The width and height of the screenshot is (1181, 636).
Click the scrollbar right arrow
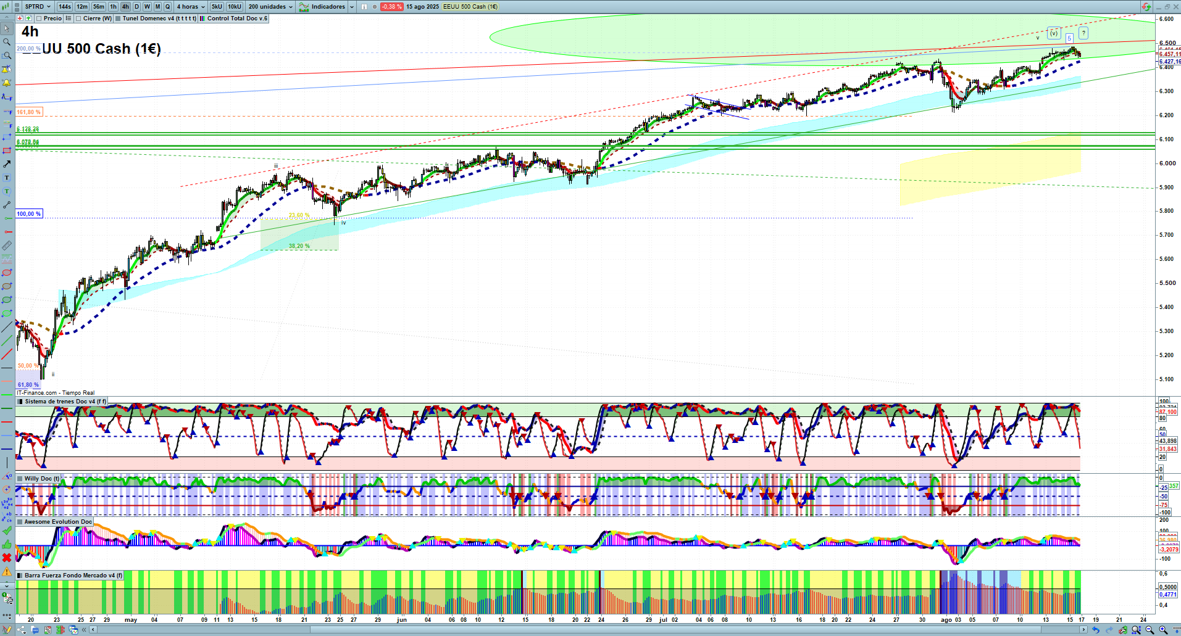pyautogui.click(x=1083, y=630)
